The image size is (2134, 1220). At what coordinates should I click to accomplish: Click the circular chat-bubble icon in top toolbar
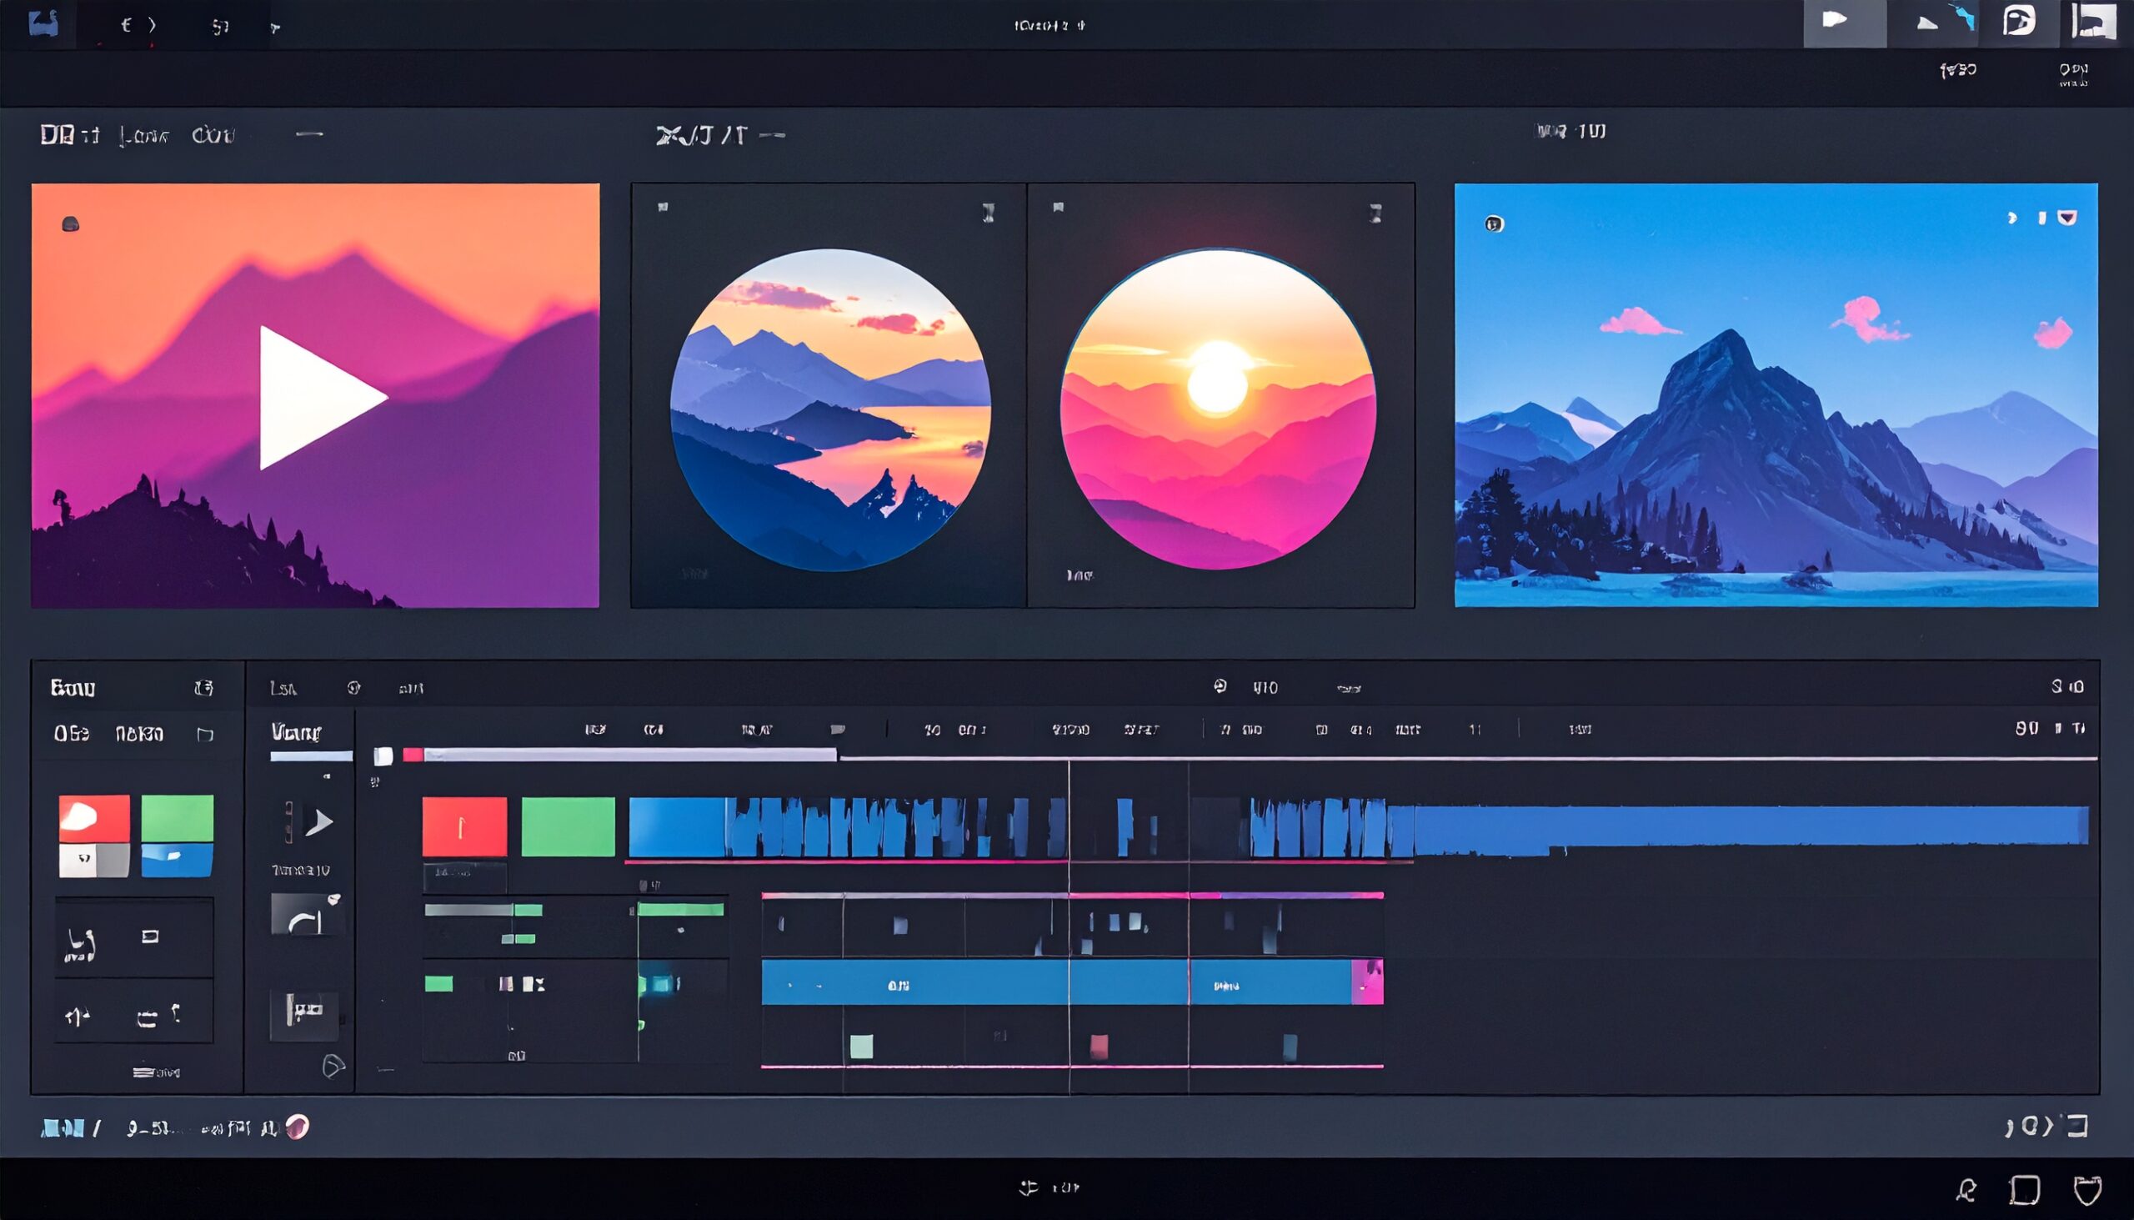pyautogui.click(x=2018, y=22)
